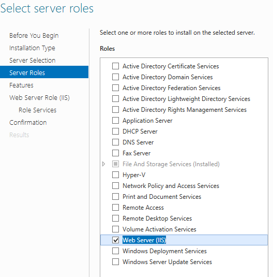Uncheck the Web Server (IIS) checkbox

coord(115,240)
